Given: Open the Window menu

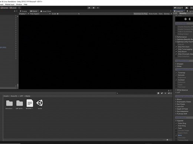Looking at the screenshot, I should (19, 4).
